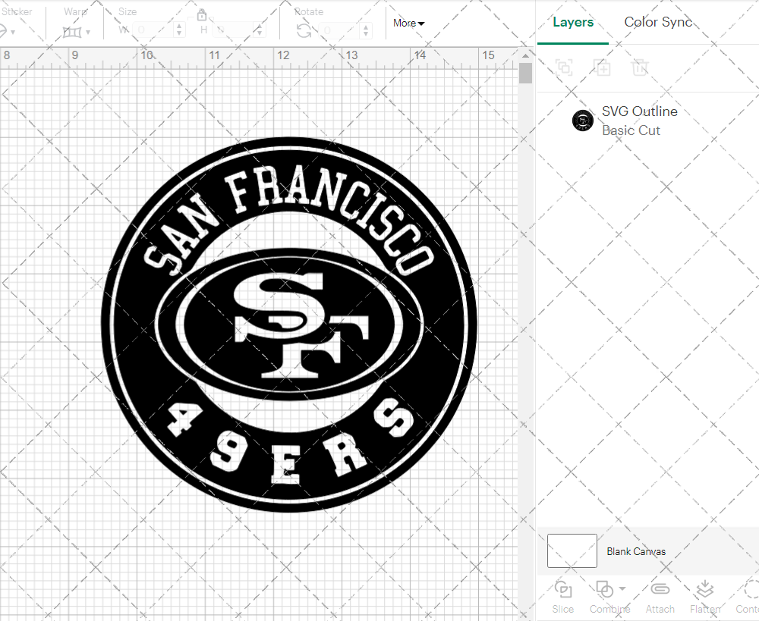The width and height of the screenshot is (759, 621).
Task: Click the Delete layer trash icon
Action: [x=640, y=67]
